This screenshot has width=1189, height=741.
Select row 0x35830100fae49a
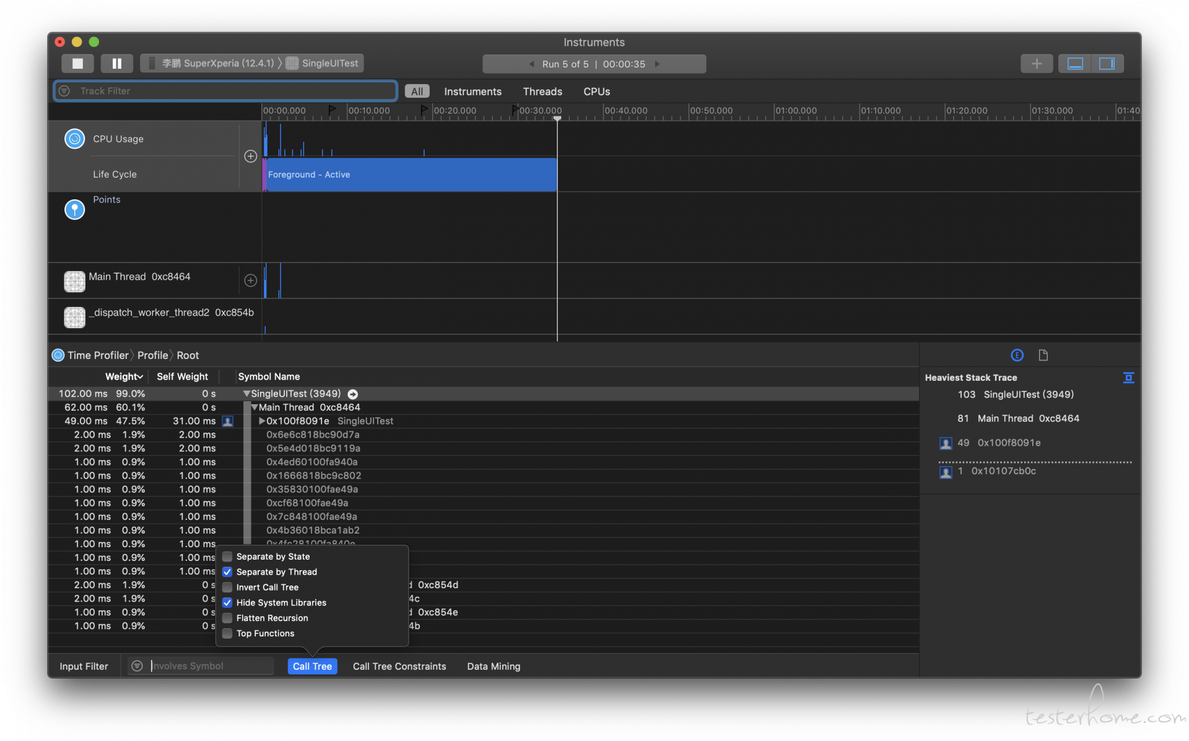pos(483,489)
